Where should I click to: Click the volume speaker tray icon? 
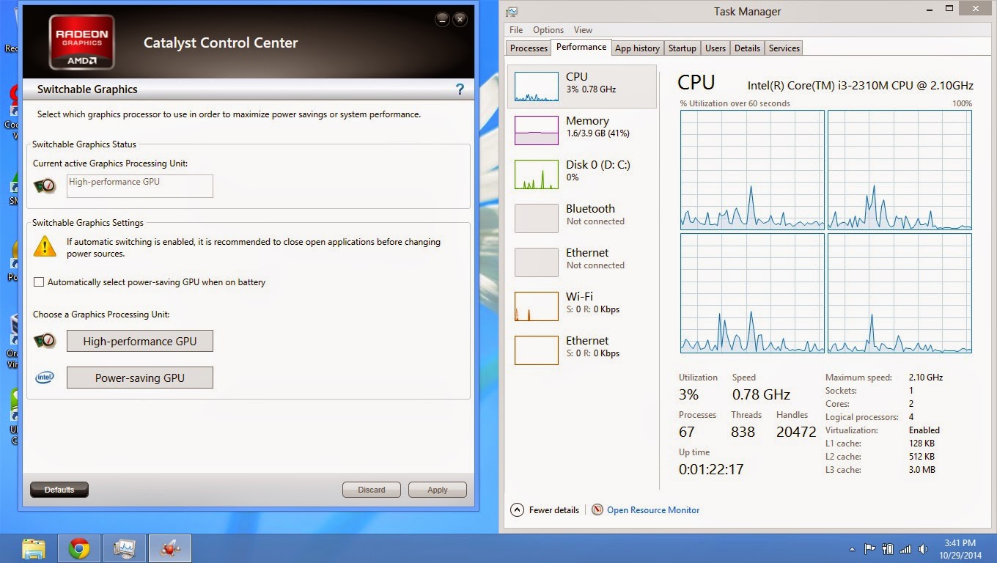coord(923,548)
